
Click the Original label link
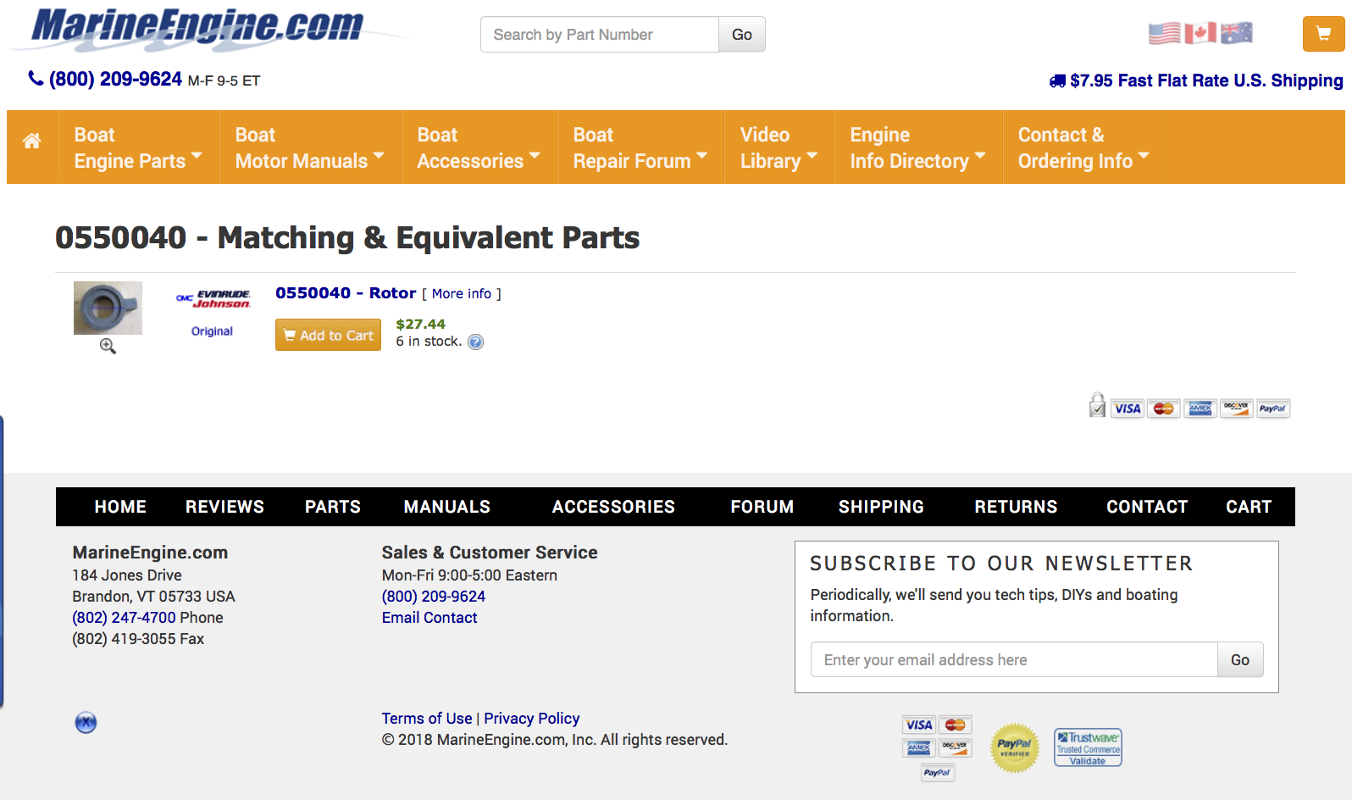(212, 331)
